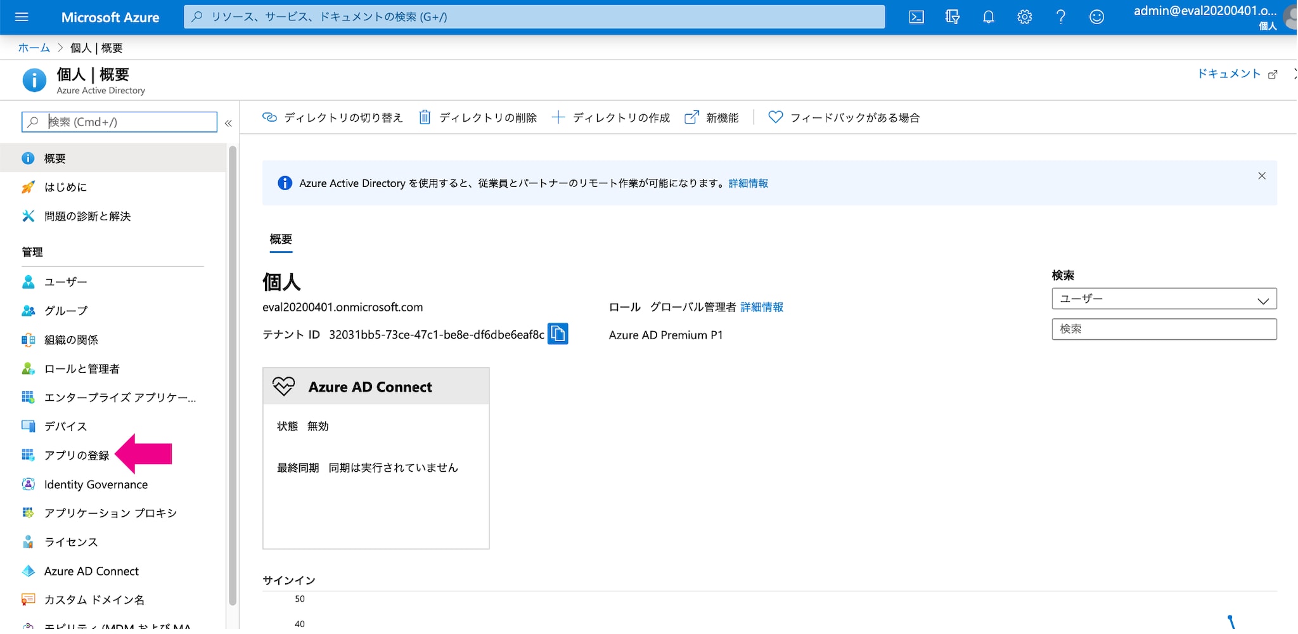Click the ロールと管理者 icon
1298x634 pixels.
click(x=28, y=368)
